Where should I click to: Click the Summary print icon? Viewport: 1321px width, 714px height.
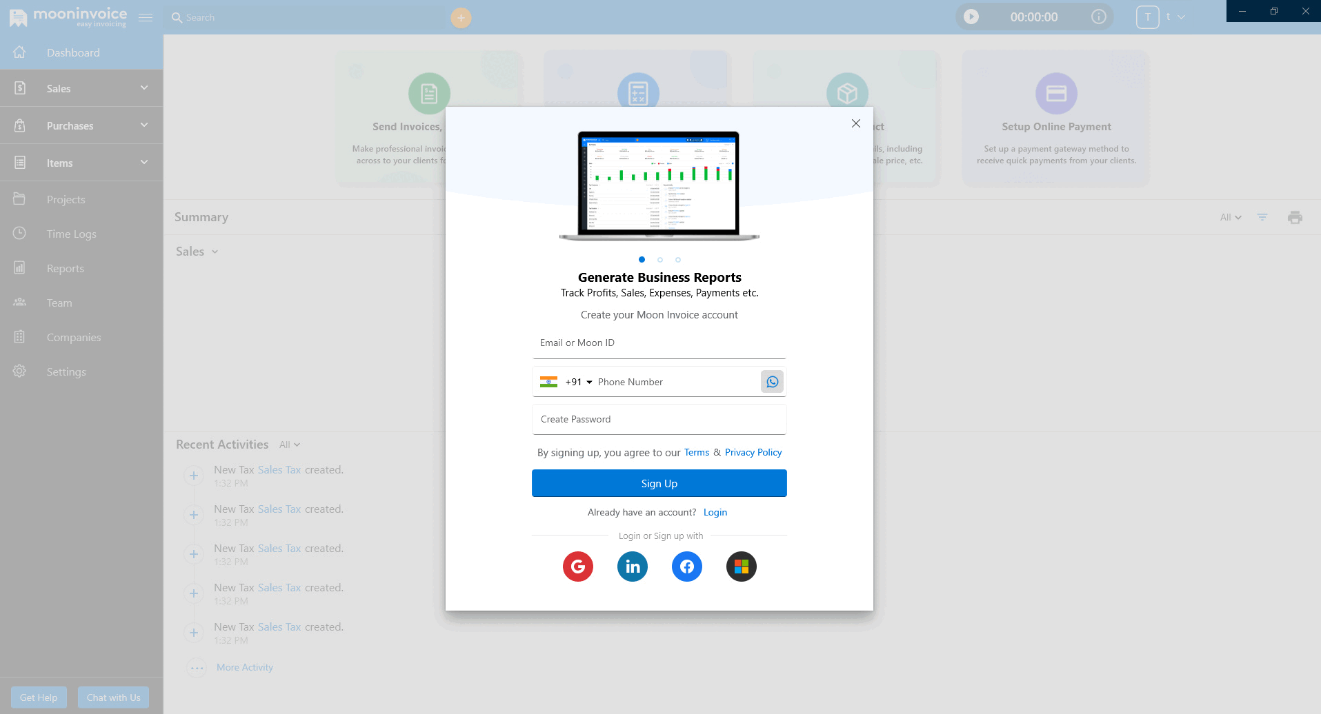click(1295, 217)
